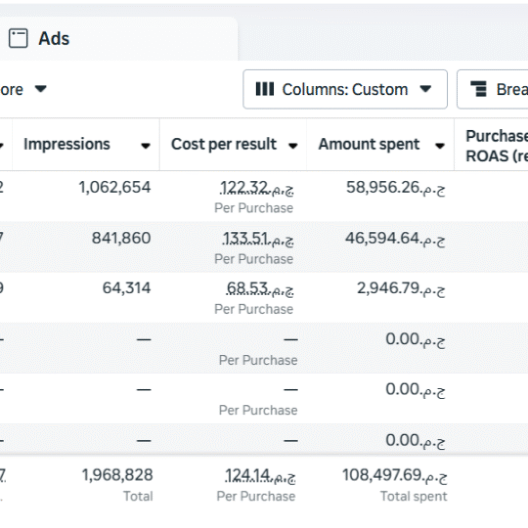Open the Amount spent column dropdown
The height and width of the screenshot is (528, 528).
coord(440,145)
